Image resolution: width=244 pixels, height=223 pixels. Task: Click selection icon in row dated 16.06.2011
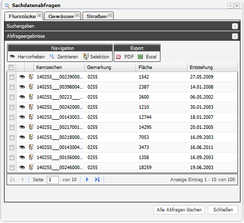31,147
